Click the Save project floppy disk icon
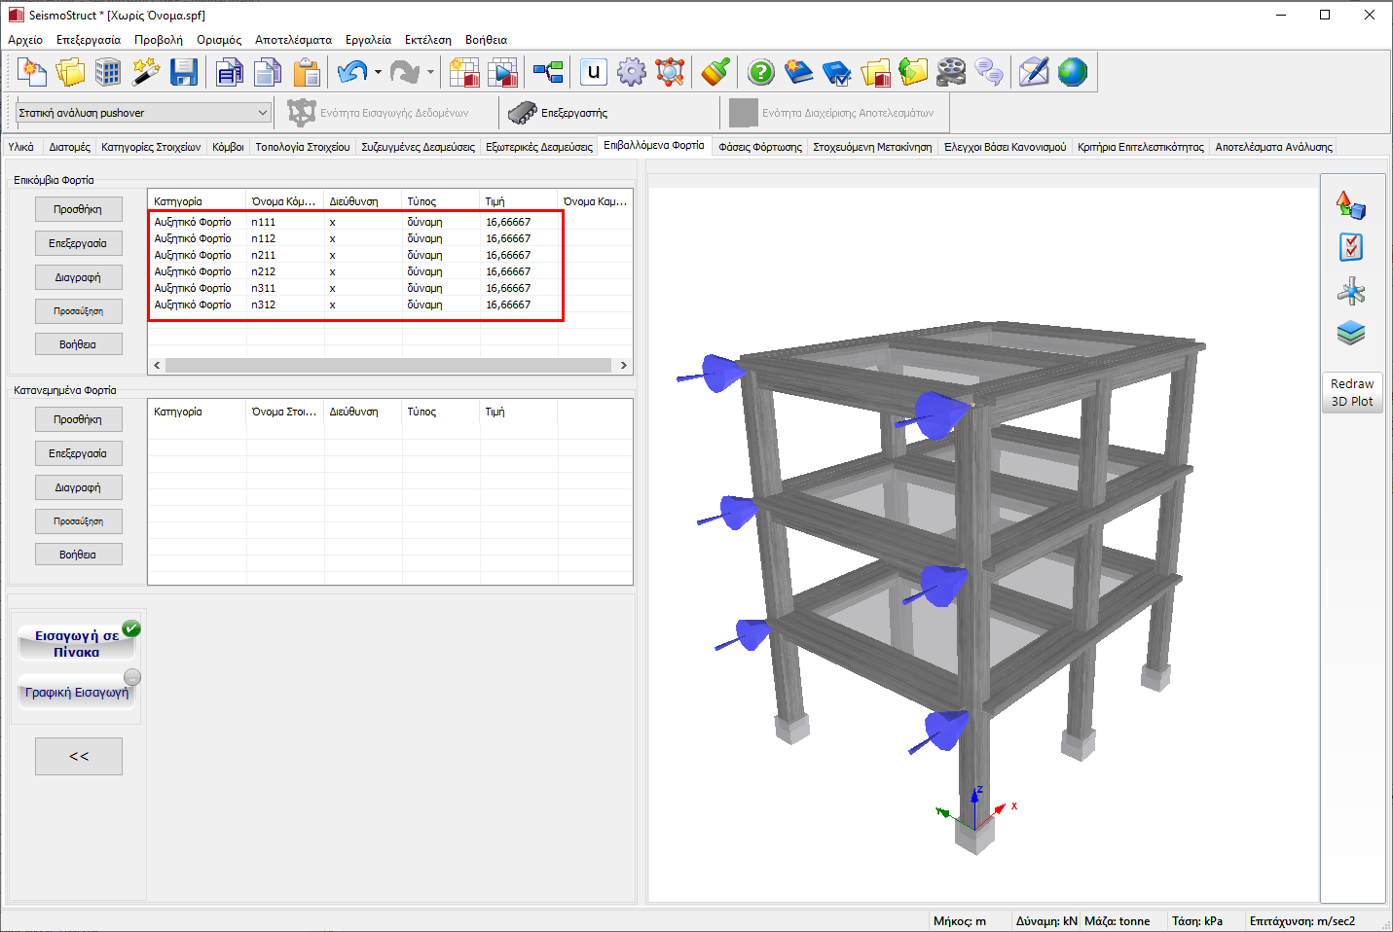The height and width of the screenshot is (932, 1393). tap(184, 72)
